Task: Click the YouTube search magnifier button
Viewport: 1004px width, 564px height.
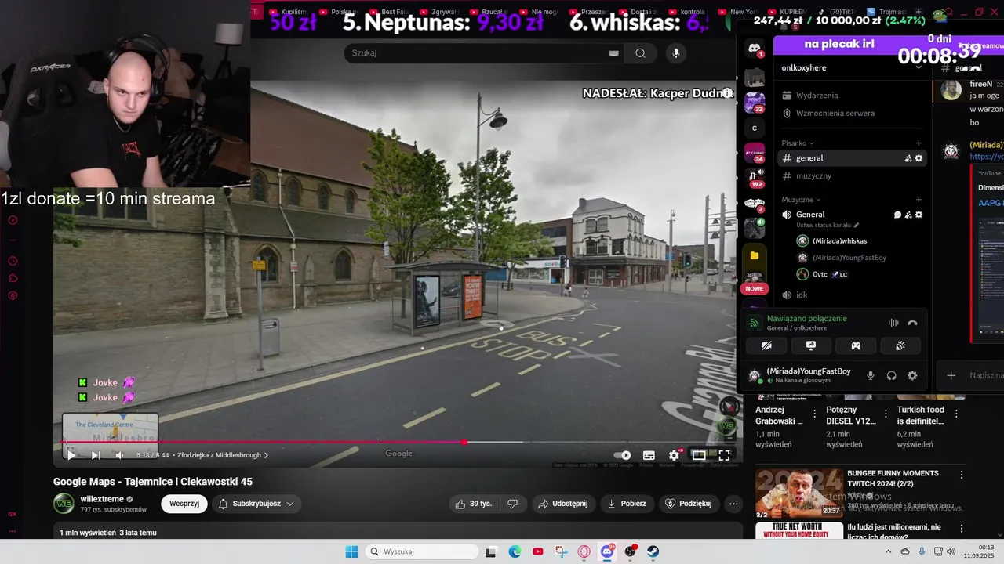Action: click(x=641, y=53)
